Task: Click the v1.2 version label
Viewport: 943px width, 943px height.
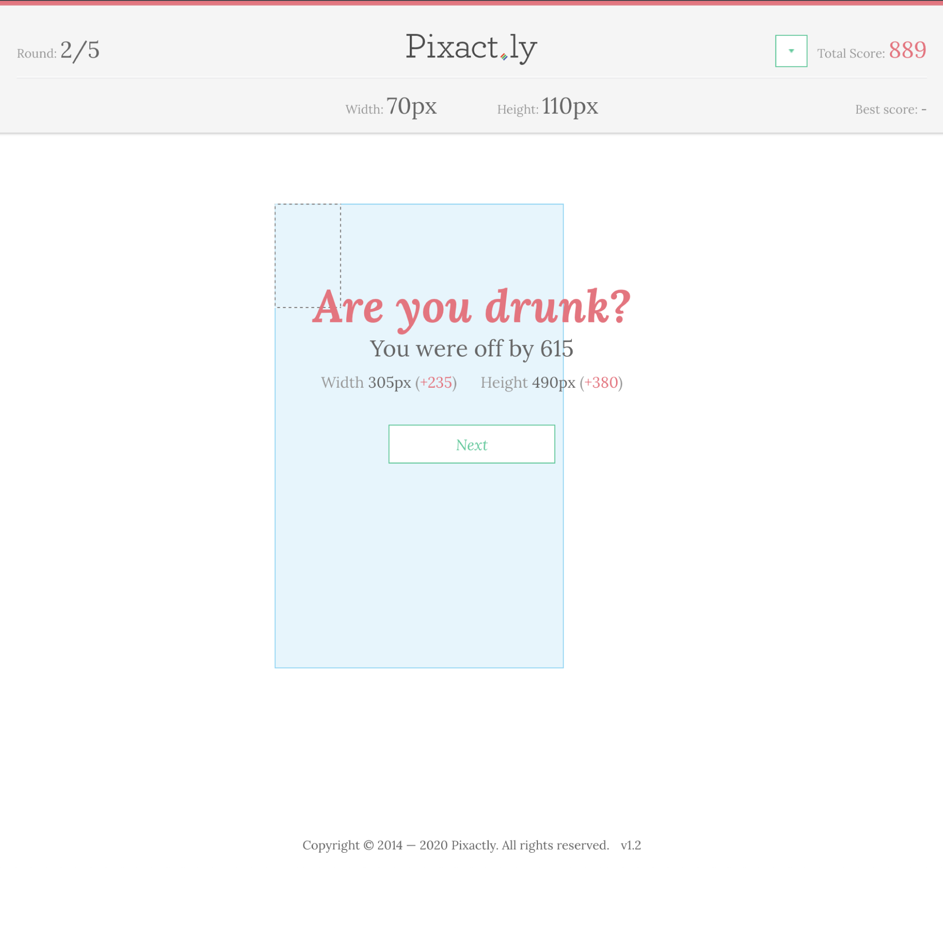Action: pos(631,845)
